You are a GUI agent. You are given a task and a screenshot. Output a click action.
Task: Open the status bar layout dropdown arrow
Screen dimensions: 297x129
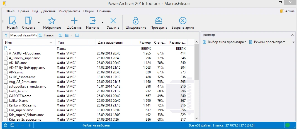pos(17,125)
